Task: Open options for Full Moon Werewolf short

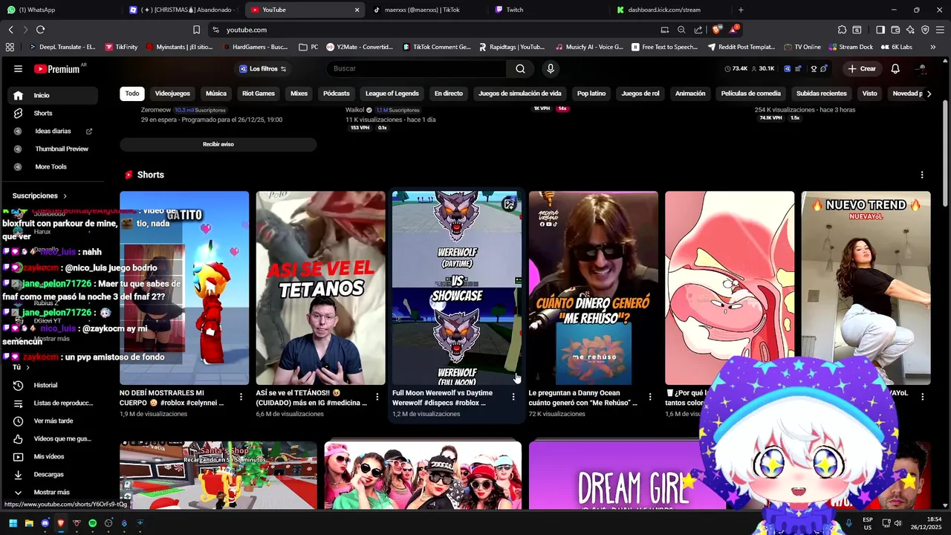Action: pos(513,397)
